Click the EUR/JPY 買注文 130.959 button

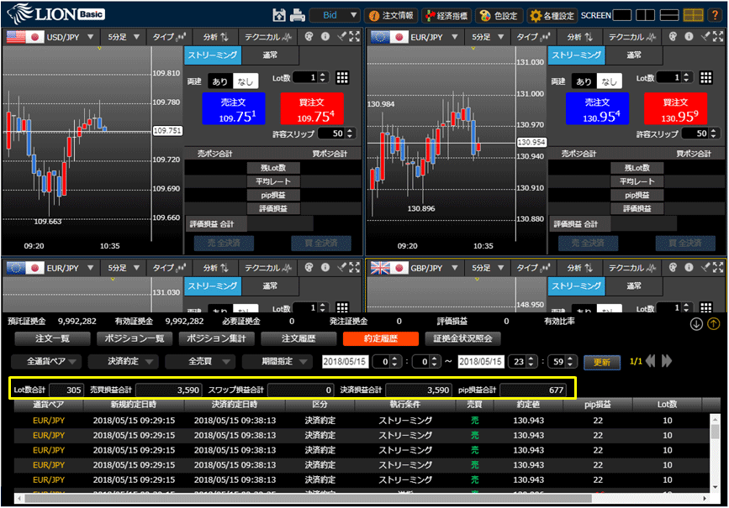(x=675, y=108)
